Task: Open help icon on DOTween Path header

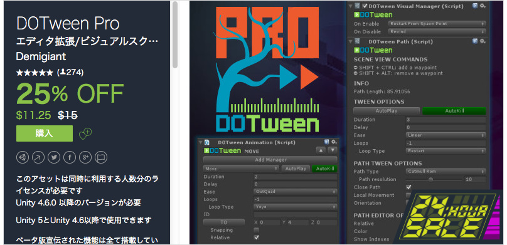Action: coord(474,41)
